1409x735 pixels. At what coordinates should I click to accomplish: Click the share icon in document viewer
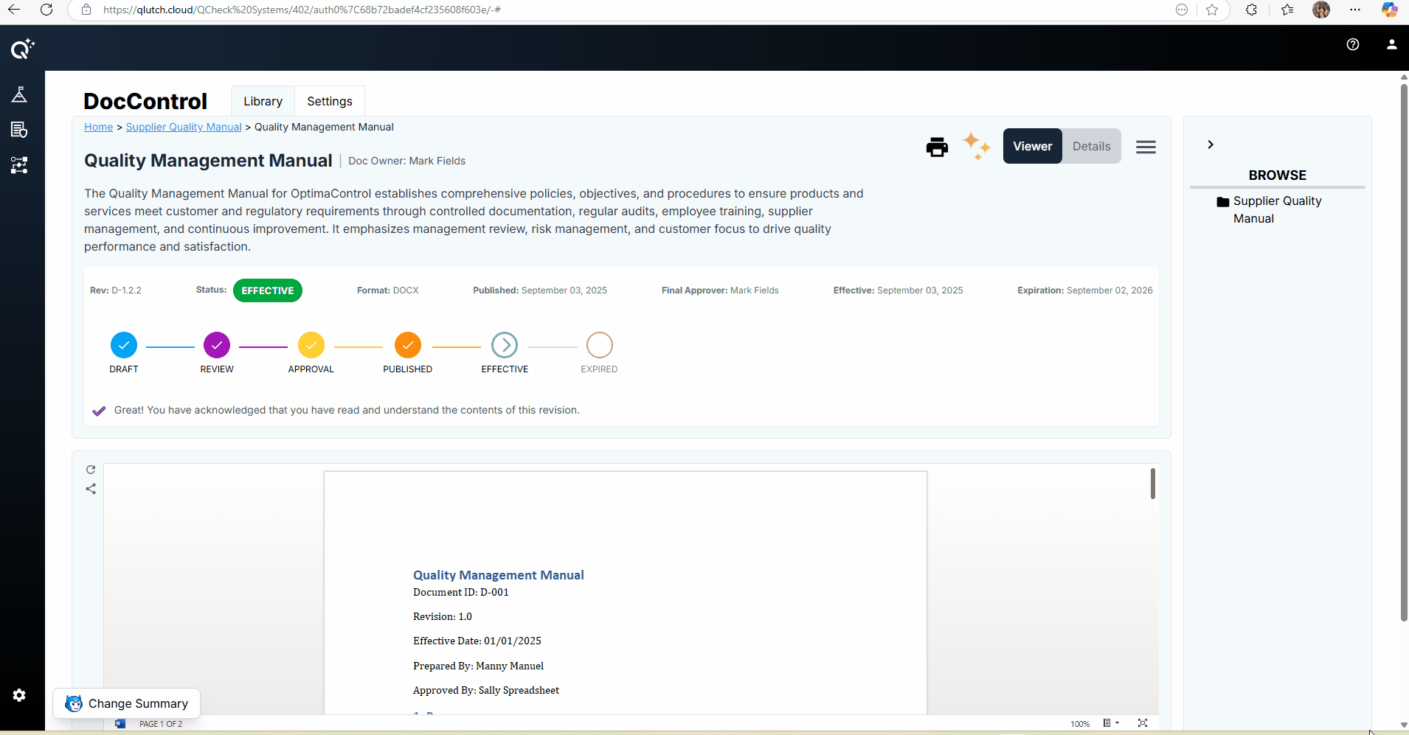[91, 489]
